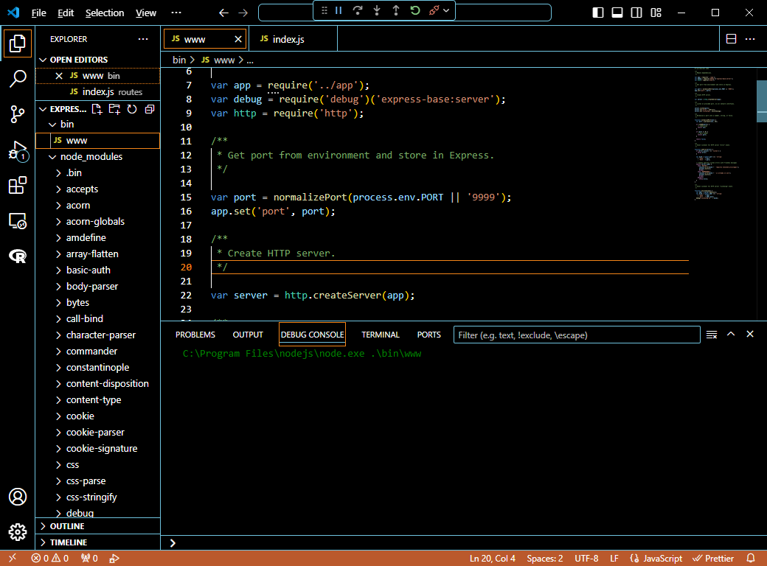Screen dimensions: 767x566
Task: Restart the debug session
Action: (x=415, y=10)
